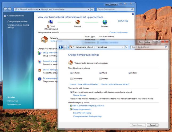Click the HomeGroup address bar house icon

pyautogui.click(x=71, y=47)
